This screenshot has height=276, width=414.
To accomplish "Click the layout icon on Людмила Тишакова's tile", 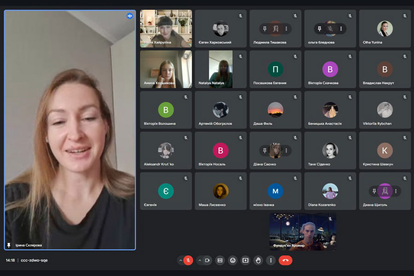I will tap(276, 29).
